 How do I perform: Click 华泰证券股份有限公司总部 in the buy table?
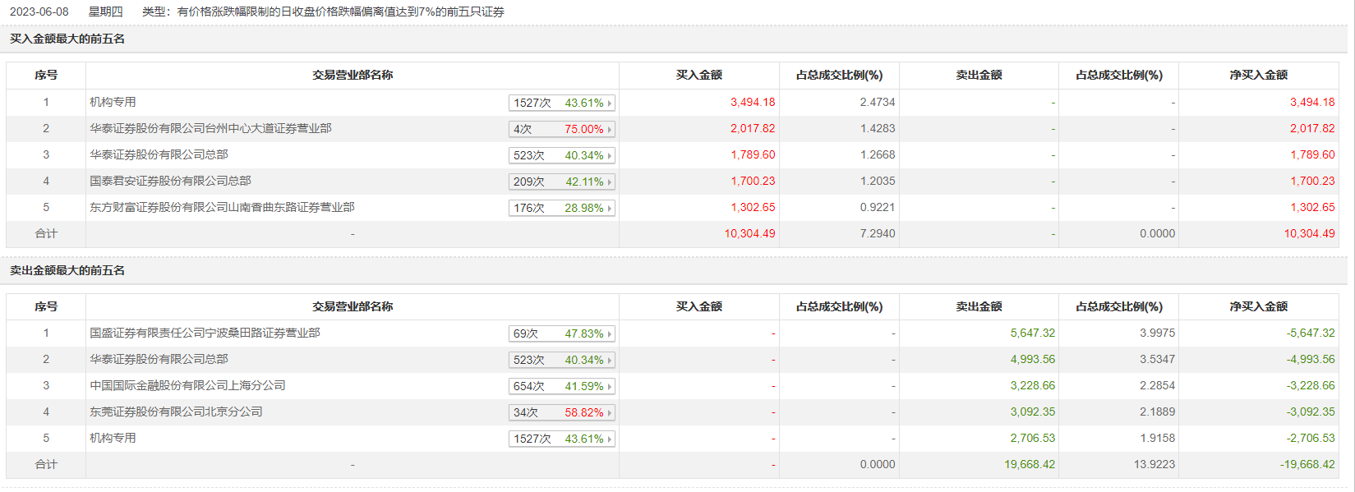pos(159,154)
